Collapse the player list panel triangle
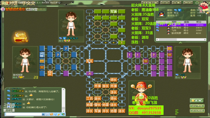 [180, 42]
